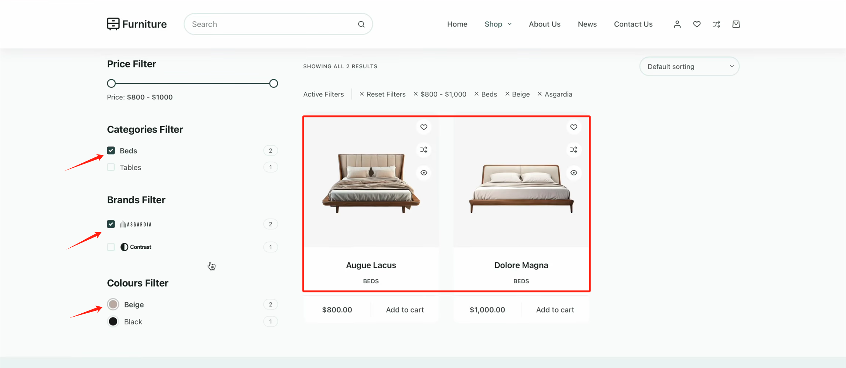Open the News page
846x368 pixels.
[x=587, y=24]
